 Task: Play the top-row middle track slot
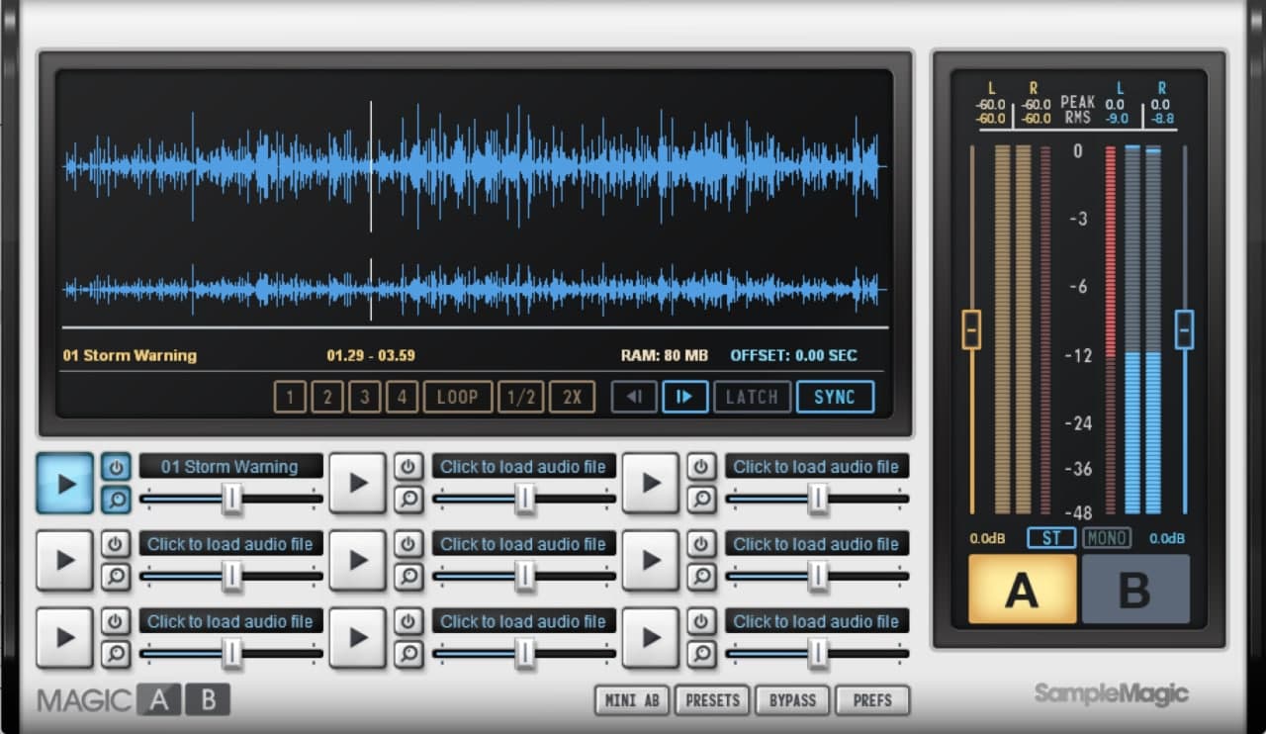(x=358, y=483)
